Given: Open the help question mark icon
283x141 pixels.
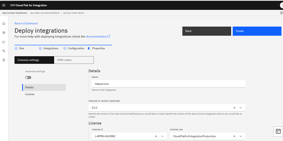Looking at the screenshot, I should 281,13.
